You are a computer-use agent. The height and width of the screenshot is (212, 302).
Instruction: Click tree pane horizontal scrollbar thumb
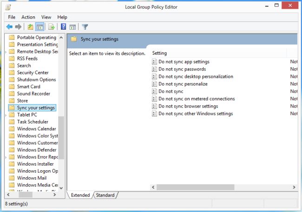(x=26, y=195)
